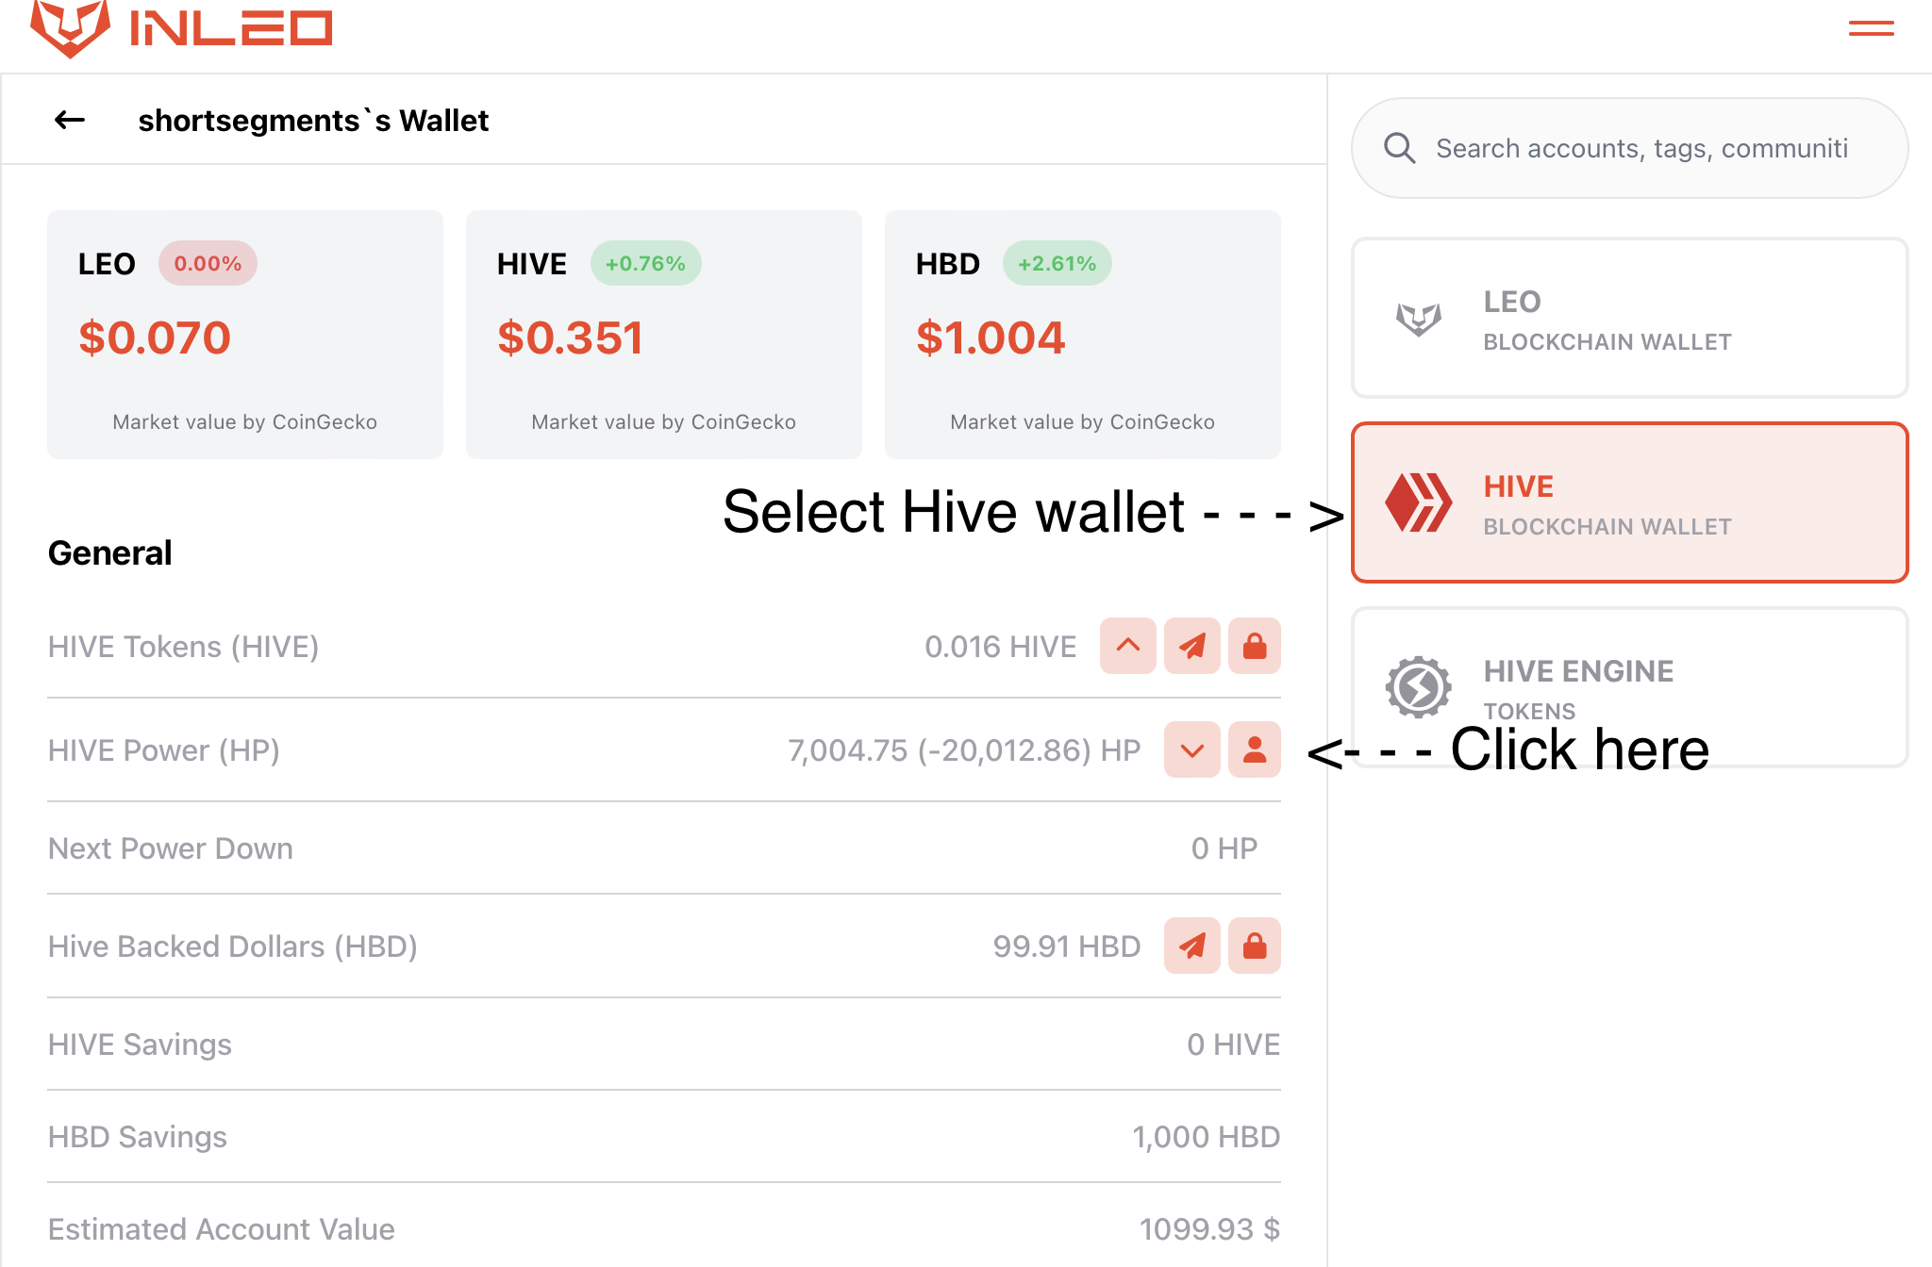Click the General section heading
Image resolution: width=1932 pixels, height=1267 pixels.
pyautogui.click(x=110, y=553)
